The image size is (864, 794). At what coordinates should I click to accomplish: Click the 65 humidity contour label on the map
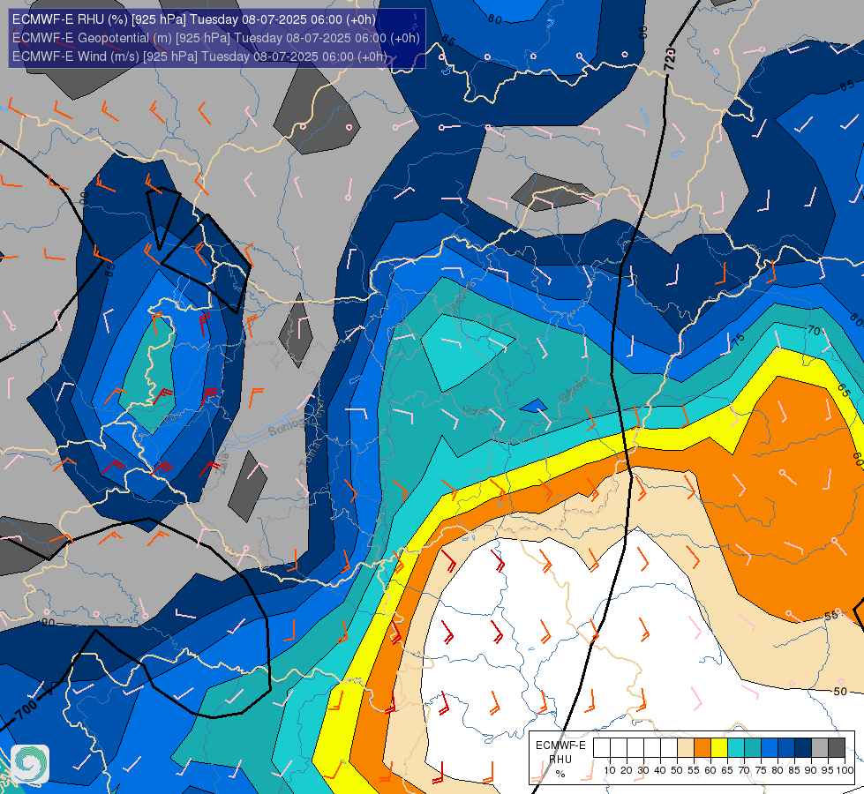pos(844,390)
